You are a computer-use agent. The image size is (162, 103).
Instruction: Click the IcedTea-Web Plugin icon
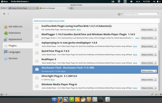37,28
